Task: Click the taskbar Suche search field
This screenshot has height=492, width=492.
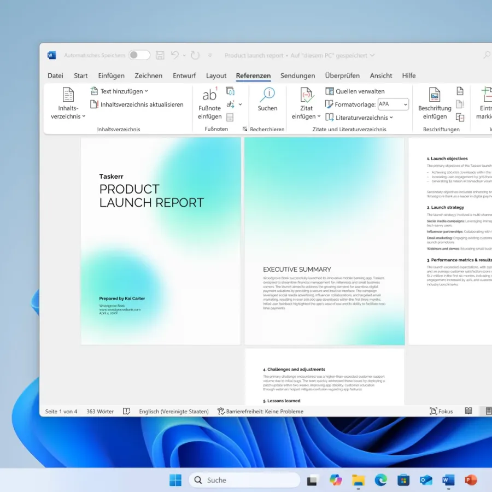Action: coord(245,480)
